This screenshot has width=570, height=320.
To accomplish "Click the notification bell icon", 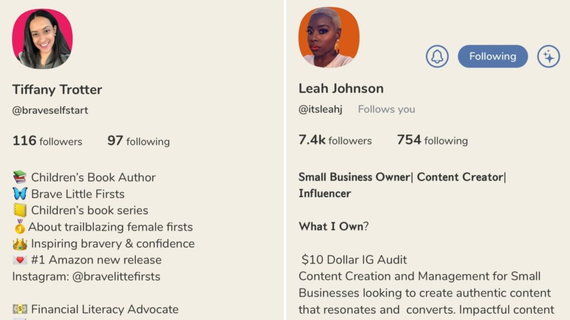I will (x=437, y=57).
